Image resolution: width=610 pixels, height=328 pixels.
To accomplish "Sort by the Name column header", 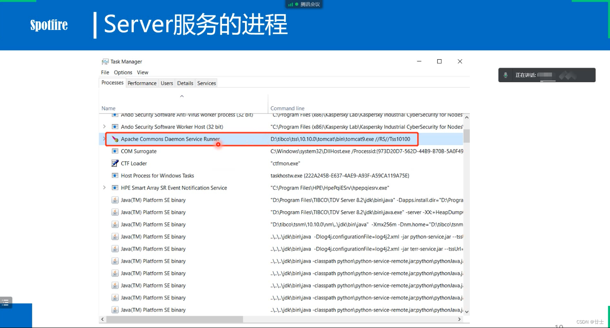I will point(108,108).
